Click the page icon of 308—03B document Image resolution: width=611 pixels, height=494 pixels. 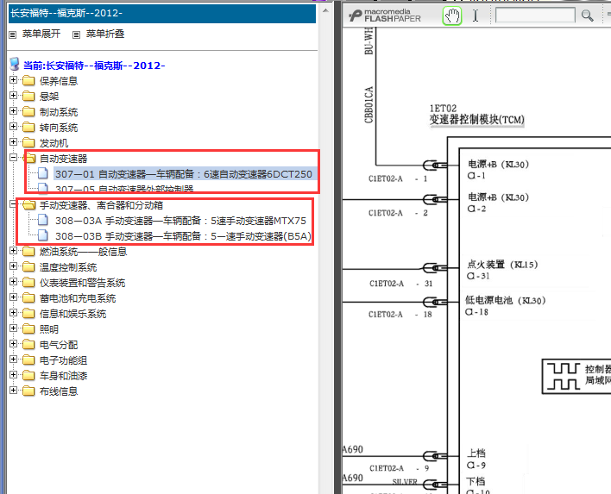43,235
